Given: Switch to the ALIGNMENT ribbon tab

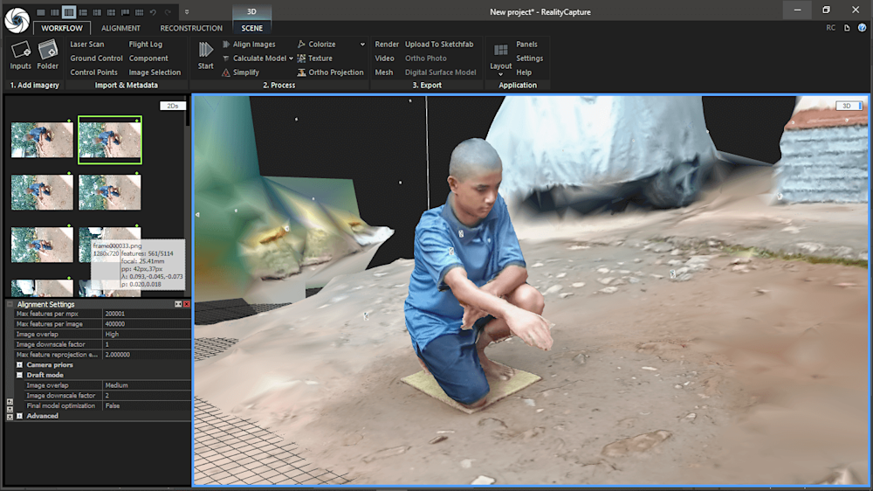Looking at the screenshot, I should (120, 28).
